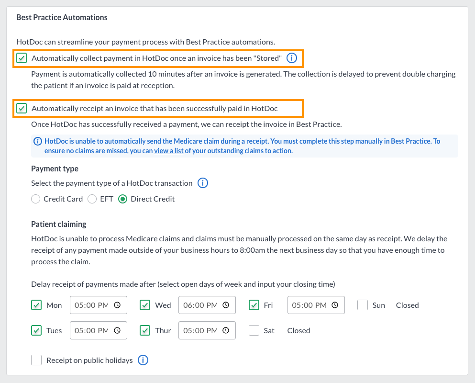Enable the Sun open day checkbox
The height and width of the screenshot is (383, 475).
point(362,305)
